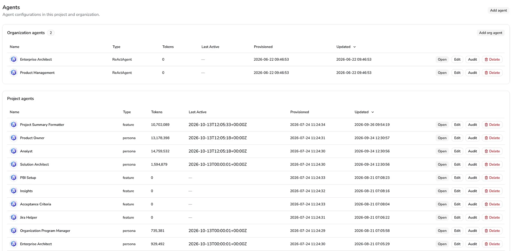Edit the Enterprise Architect ReActAgent org agent

(457, 59)
